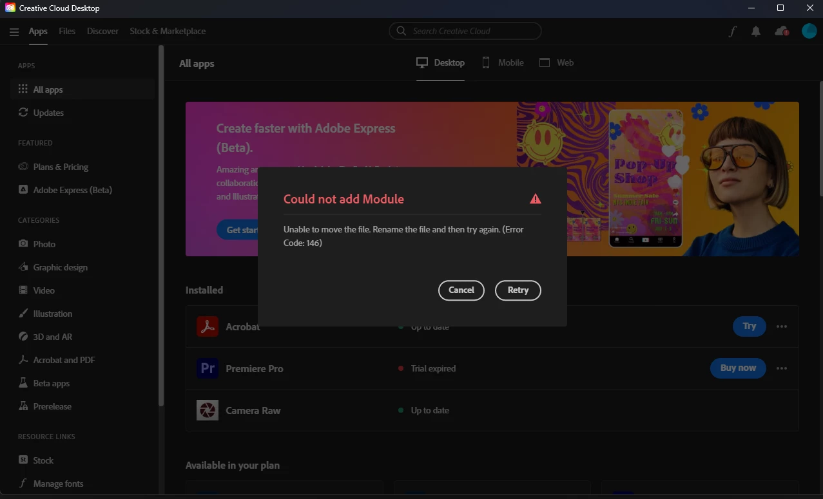Image resolution: width=823 pixels, height=499 pixels.
Task: Click Available in your plan heading
Action: point(233,465)
